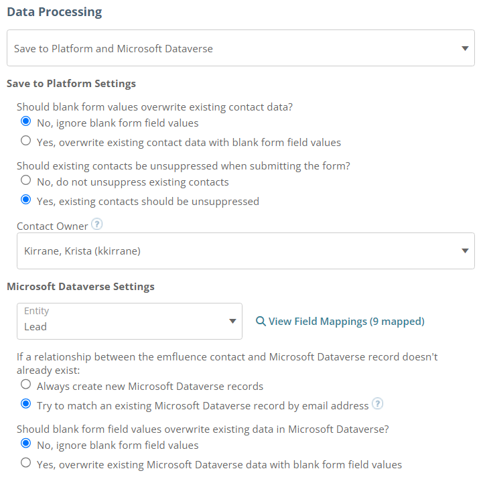The height and width of the screenshot is (477, 487).
Task: Click the Data Processing dropdown arrow
Action: click(465, 48)
